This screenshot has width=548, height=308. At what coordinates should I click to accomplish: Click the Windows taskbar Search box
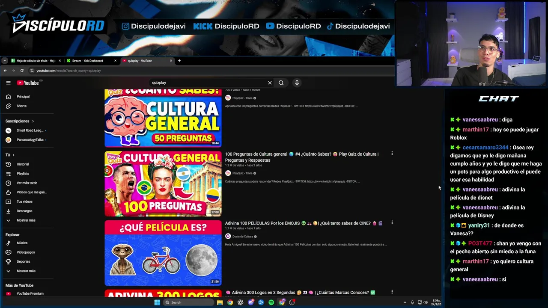[188, 302]
